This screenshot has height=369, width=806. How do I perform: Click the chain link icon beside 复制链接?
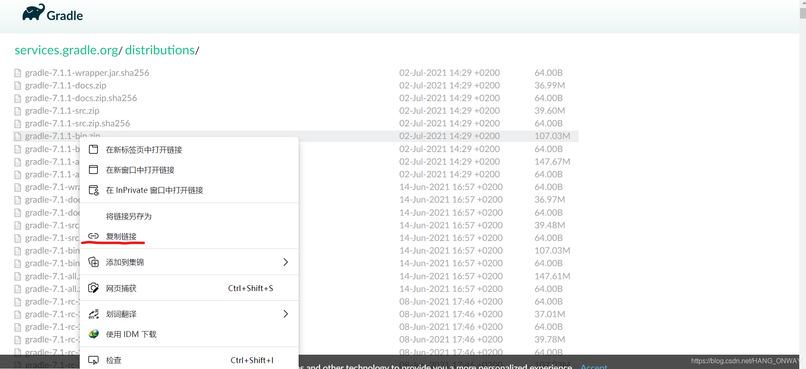(94, 236)
